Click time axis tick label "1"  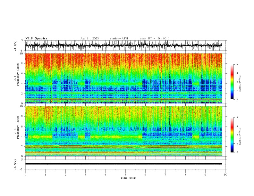click(x=45, y=175)
